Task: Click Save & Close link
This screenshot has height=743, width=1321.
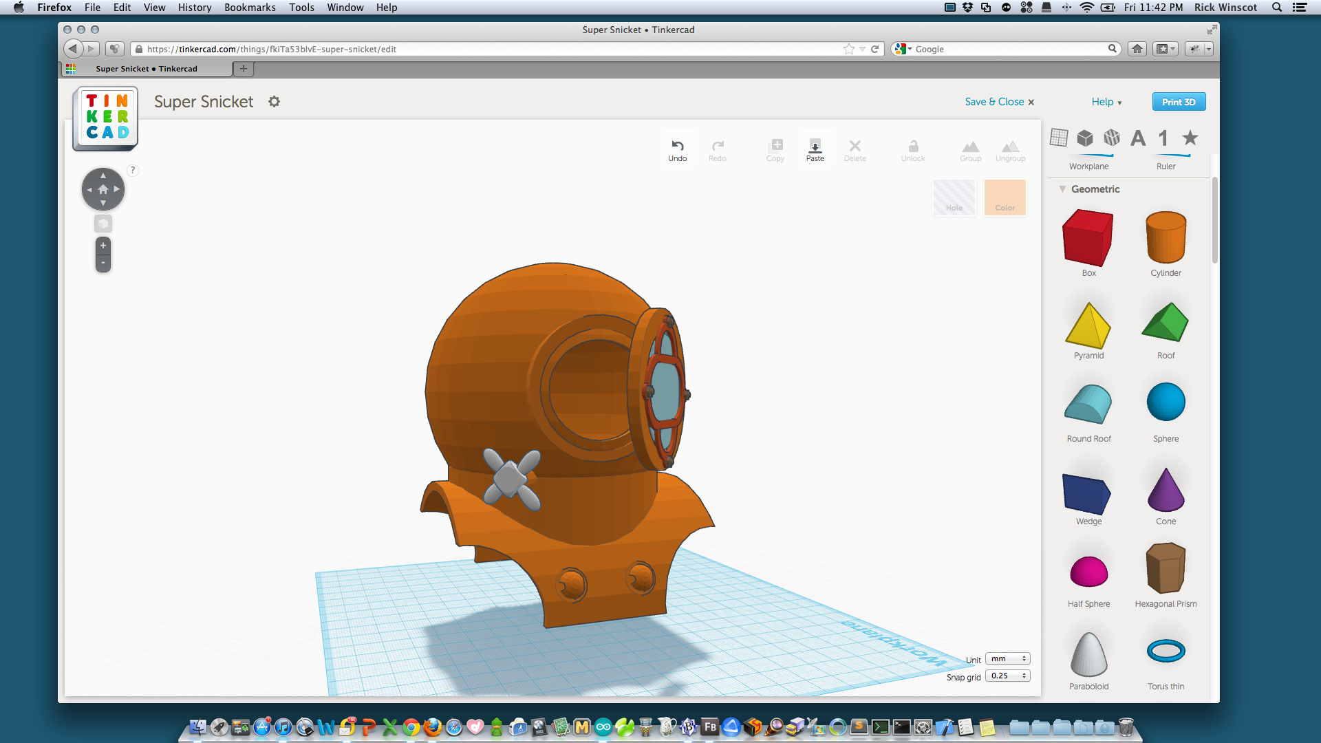Action: [x=999, y=102]
